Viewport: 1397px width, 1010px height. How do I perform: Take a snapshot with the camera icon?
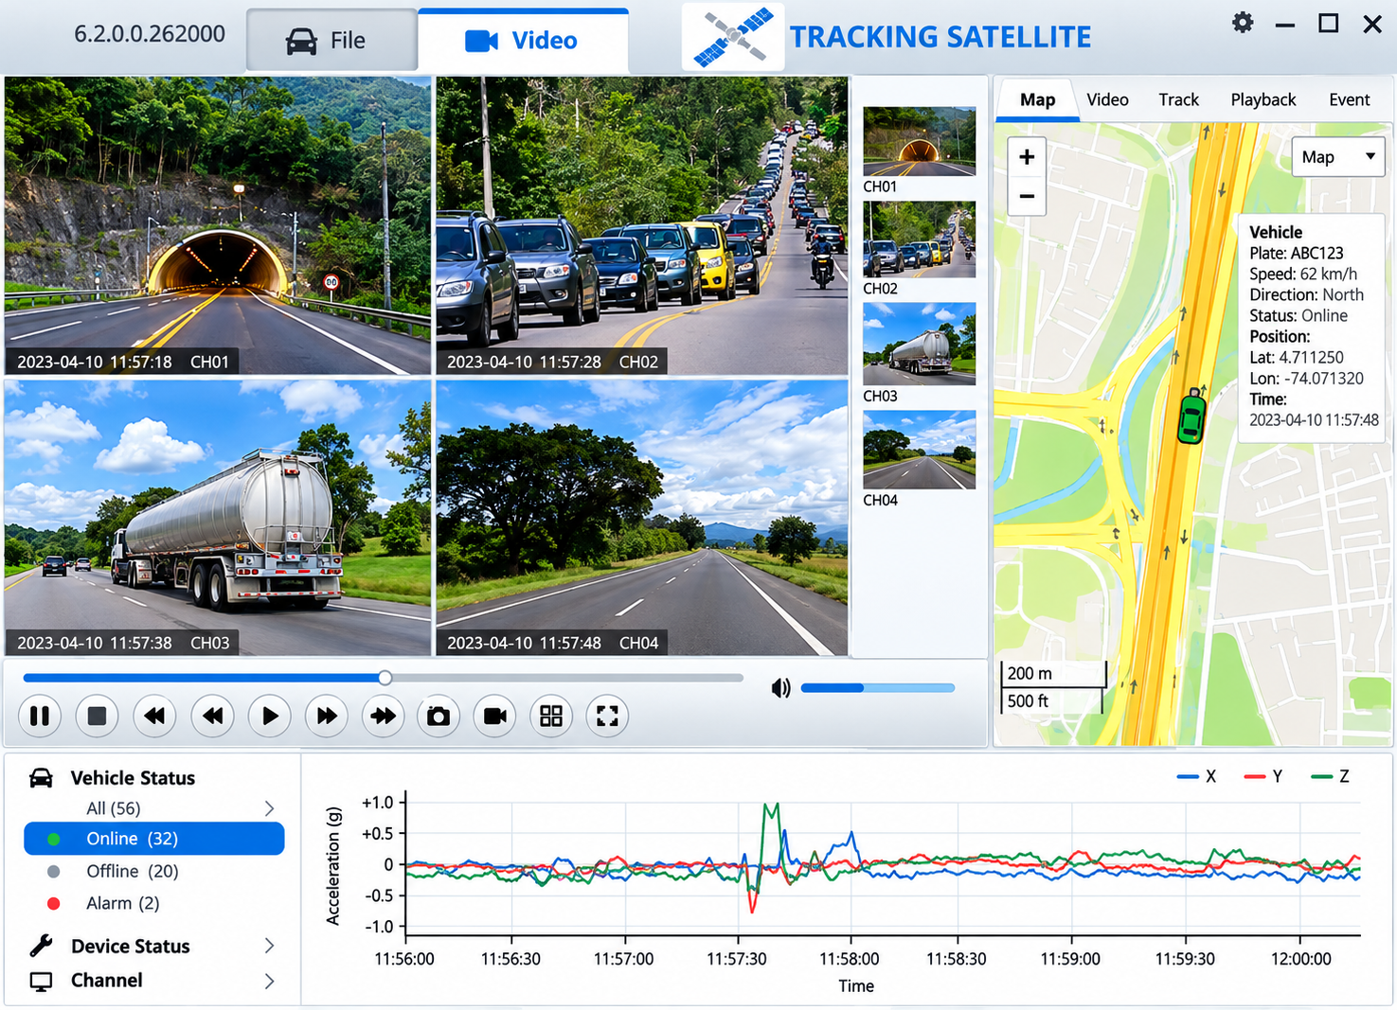tap(438, 716)
